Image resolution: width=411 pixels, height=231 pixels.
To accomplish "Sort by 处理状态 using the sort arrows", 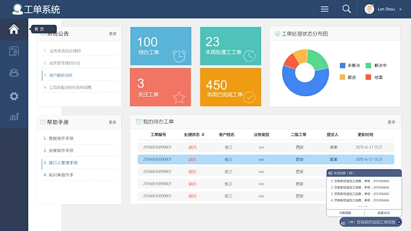I will (203, 135).
